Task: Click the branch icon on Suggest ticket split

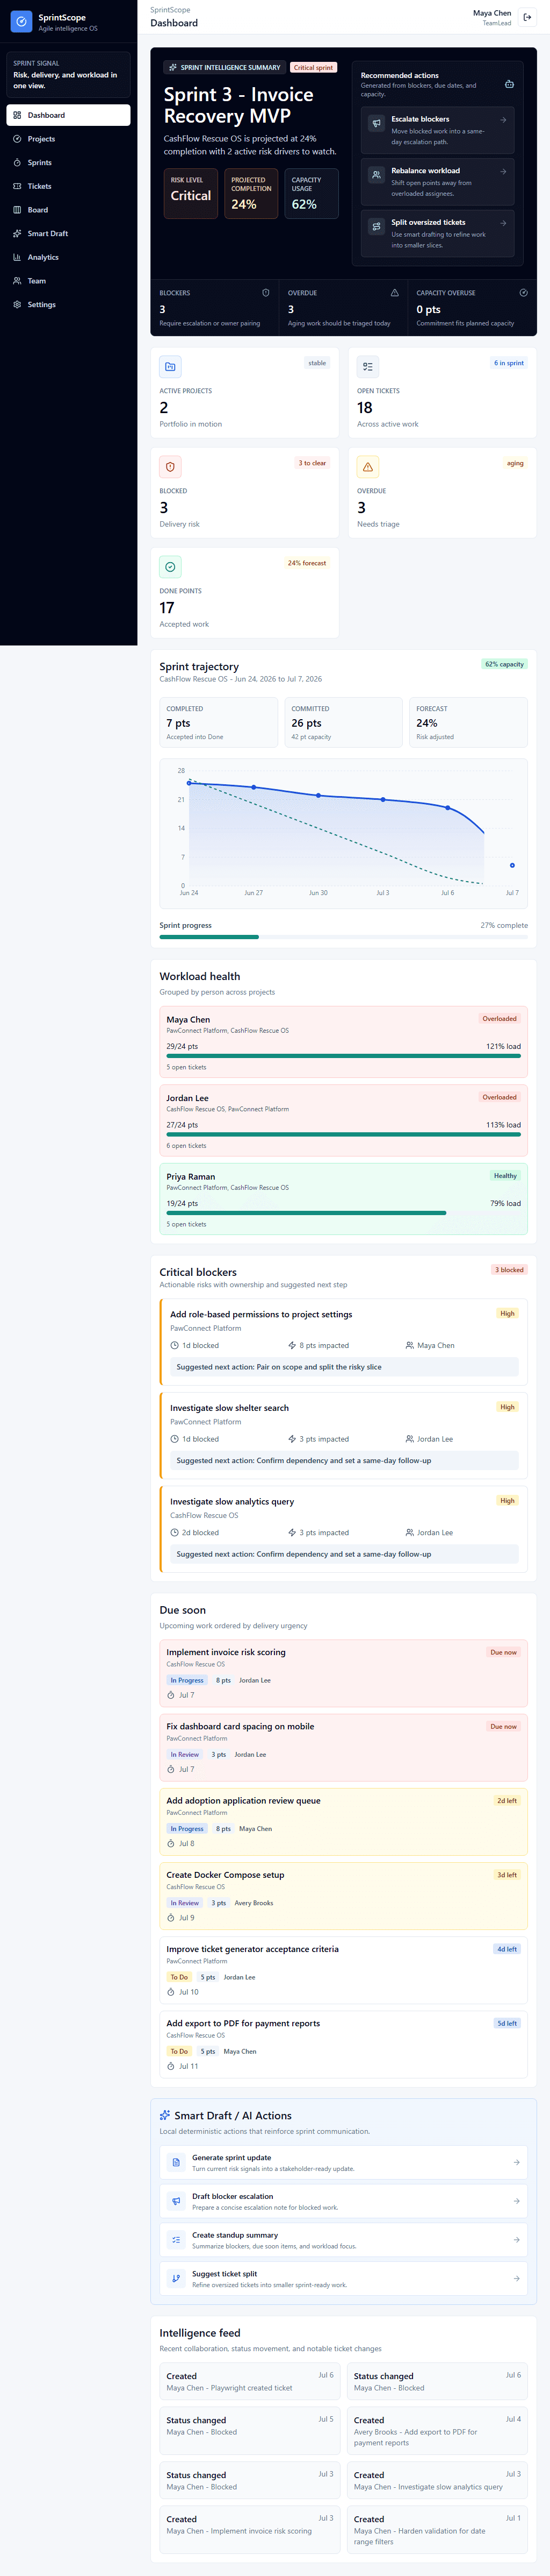Action: pyautogui.click(x=176, y=2279)
